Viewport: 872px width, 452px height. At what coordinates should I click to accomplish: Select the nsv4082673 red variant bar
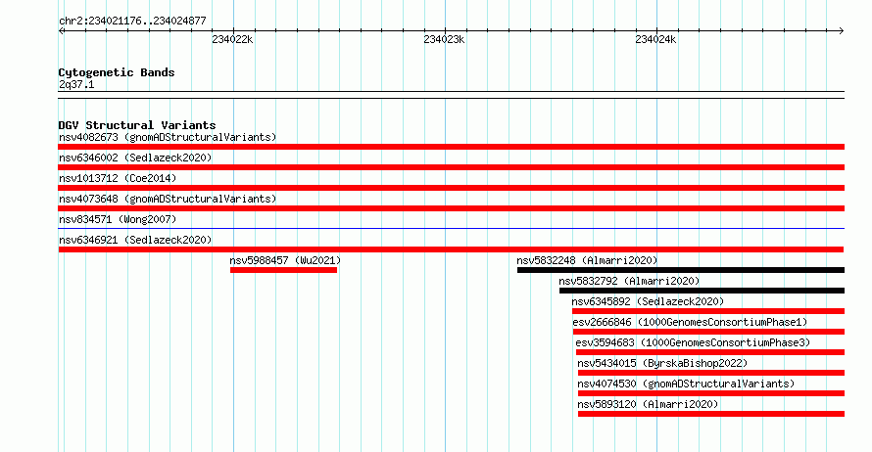tap(451, 147)
